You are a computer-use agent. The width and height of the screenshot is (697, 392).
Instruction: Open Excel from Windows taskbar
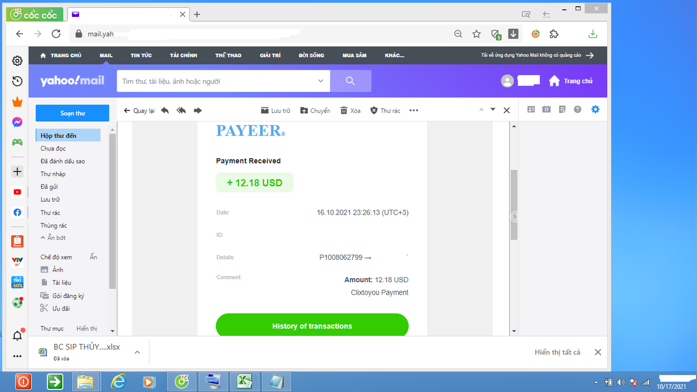244,382
